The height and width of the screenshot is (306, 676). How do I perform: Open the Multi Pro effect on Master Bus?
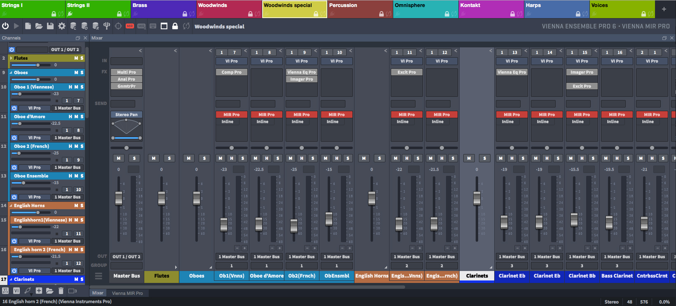coord(127,72)
